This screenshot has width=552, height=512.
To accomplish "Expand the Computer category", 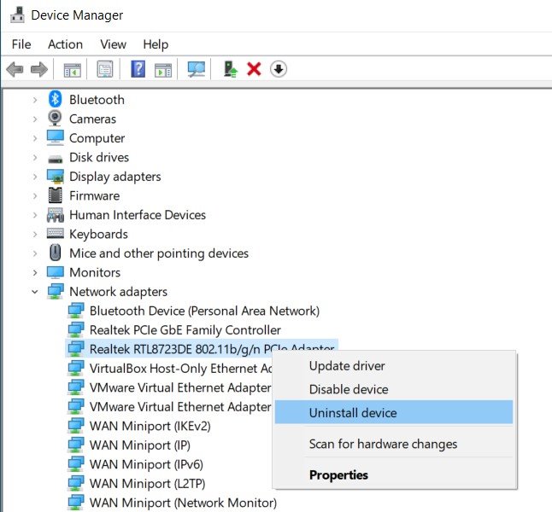I will 35,138.
